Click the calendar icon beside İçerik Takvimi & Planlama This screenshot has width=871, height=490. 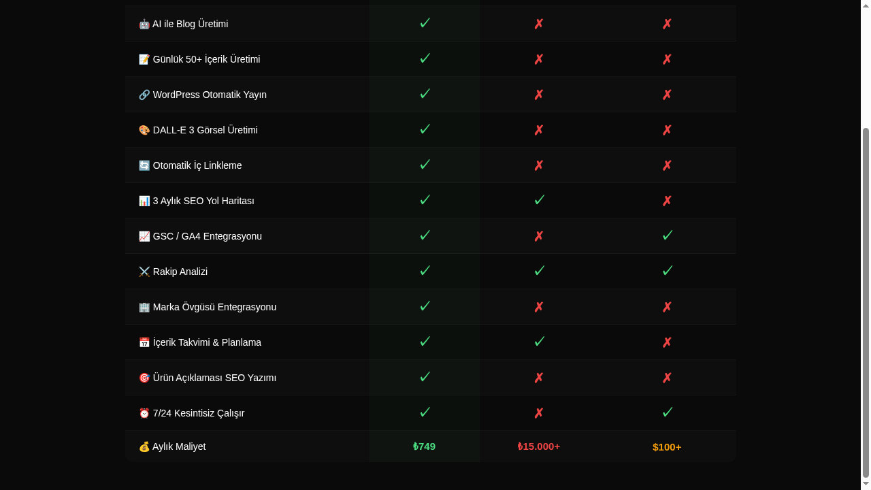(x=144, y=342)
